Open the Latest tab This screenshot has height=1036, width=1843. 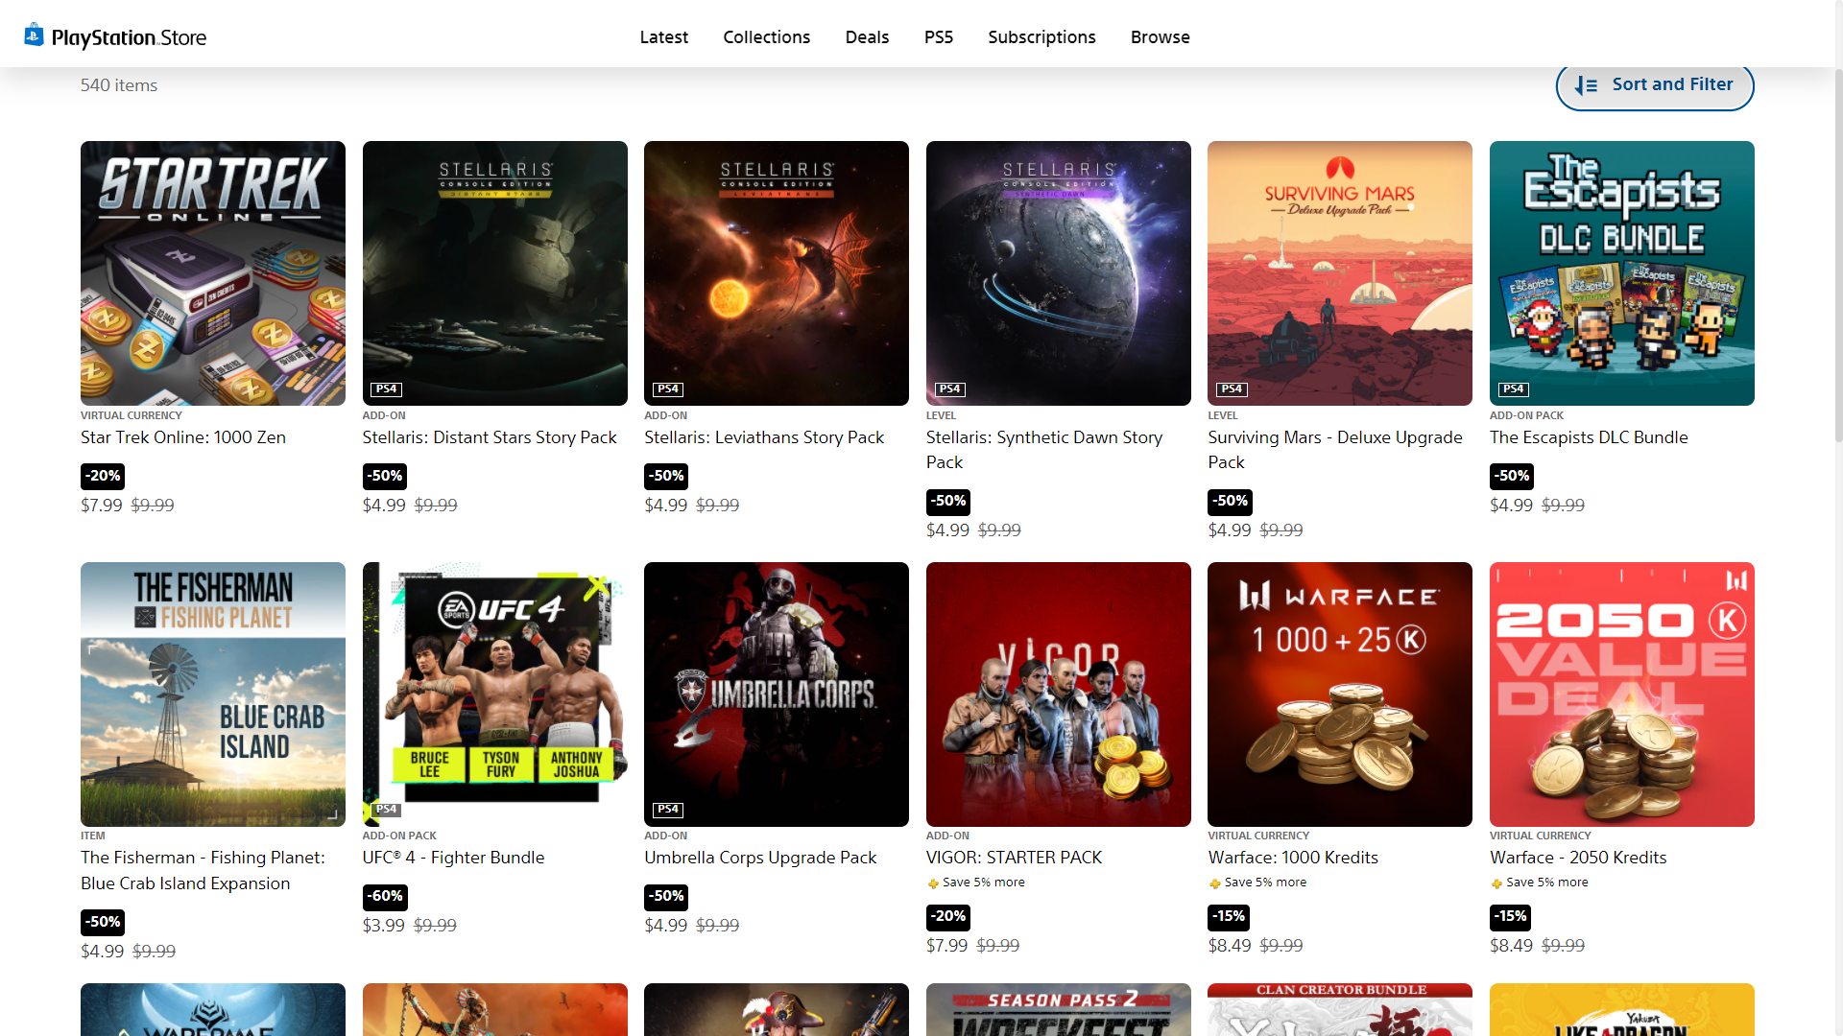tap(663, 36)
